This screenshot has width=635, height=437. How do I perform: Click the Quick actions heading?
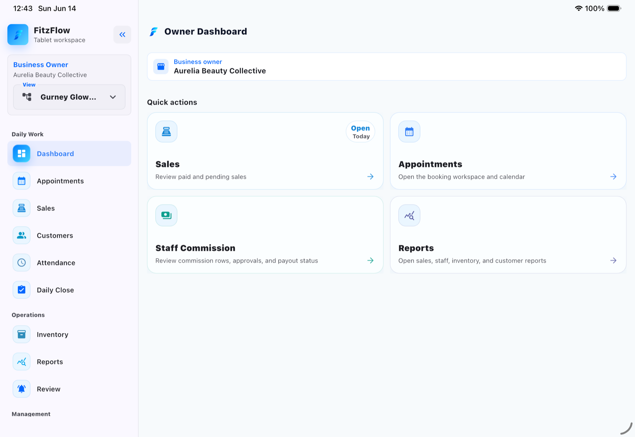click(x=172, y=102)
